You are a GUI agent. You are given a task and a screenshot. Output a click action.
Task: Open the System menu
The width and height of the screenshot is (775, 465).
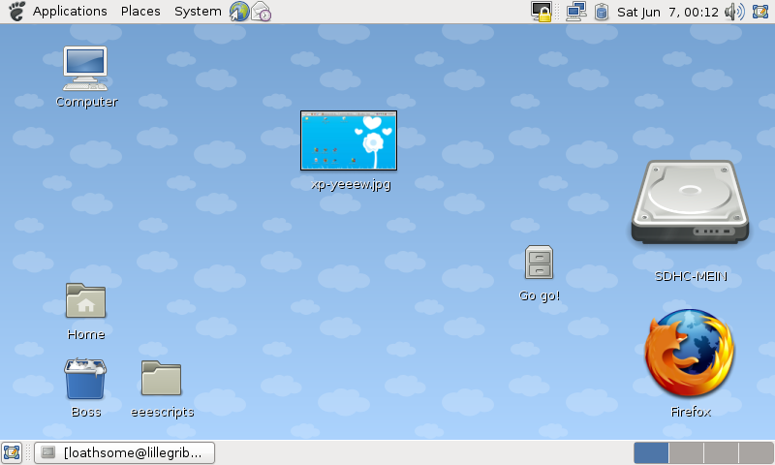click(198, 11)
